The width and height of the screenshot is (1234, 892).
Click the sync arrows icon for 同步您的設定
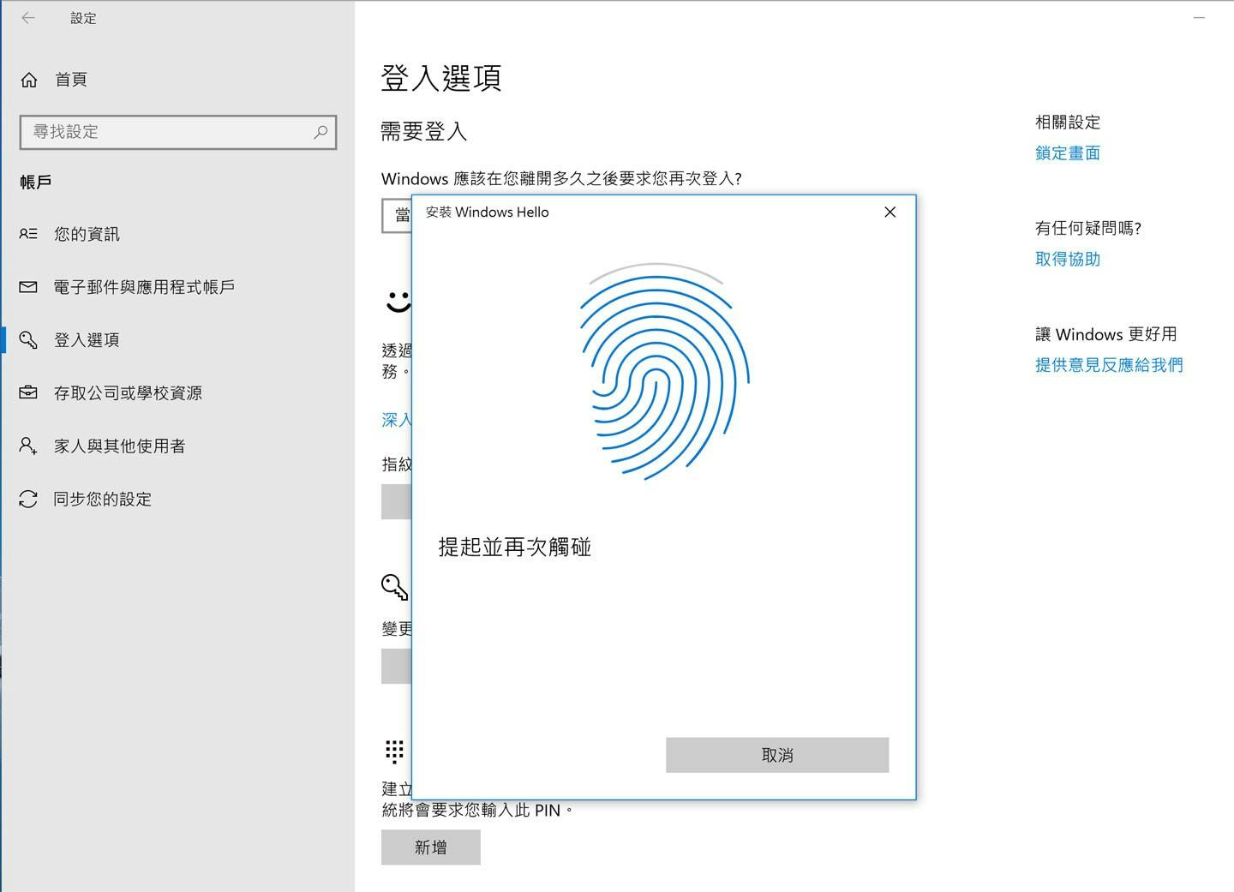pos(28,499)
